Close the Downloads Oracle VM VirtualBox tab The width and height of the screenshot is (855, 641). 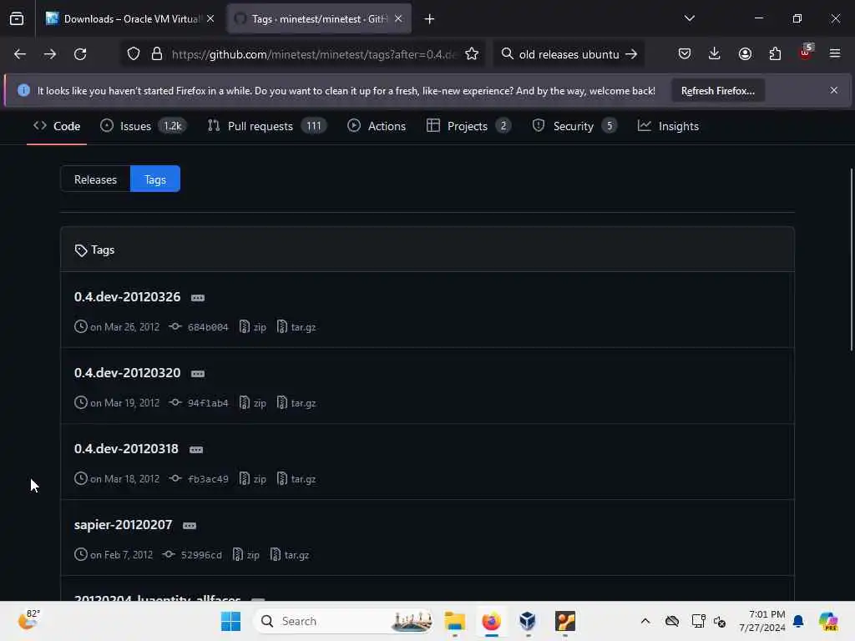[x=210, y=18]
